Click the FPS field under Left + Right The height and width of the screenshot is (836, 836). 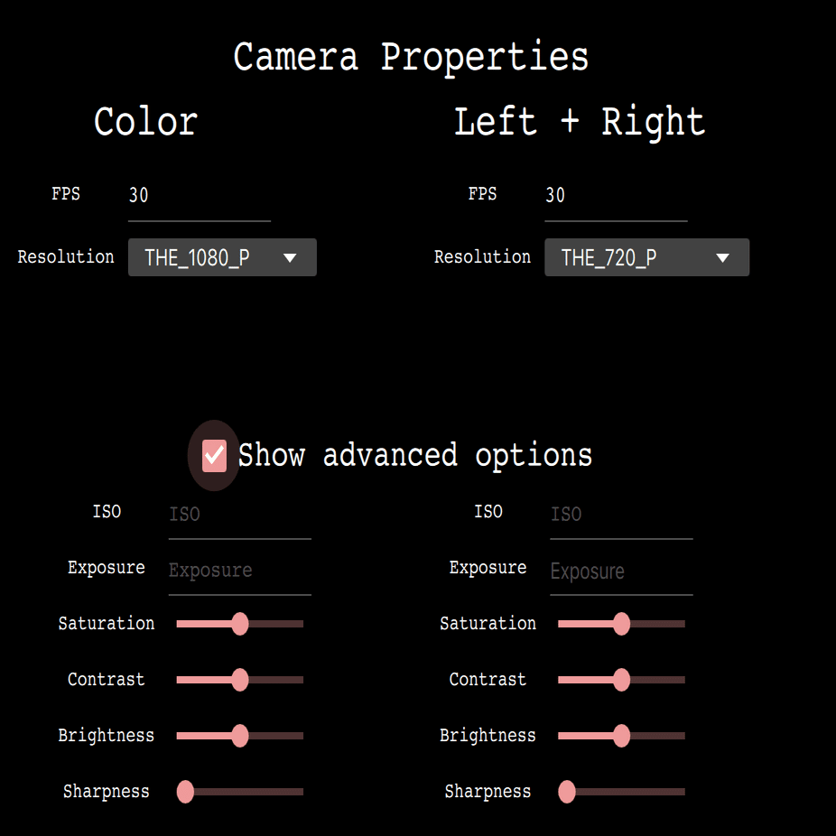point(616,195)
